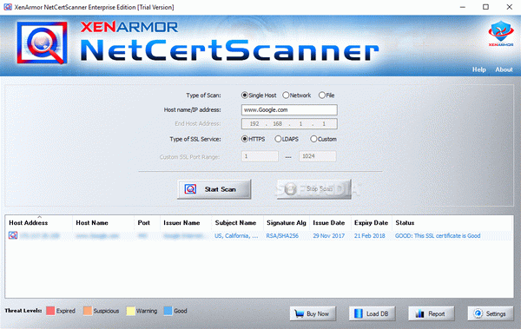Viewport: 521px width, 329px height.
Task: Click the Warning threat level yellow swatch
Action: (131, 311)
